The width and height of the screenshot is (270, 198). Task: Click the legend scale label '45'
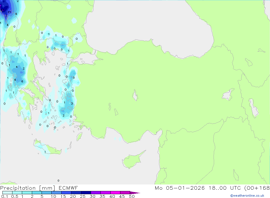coord(122,196)
